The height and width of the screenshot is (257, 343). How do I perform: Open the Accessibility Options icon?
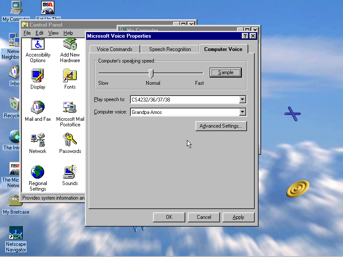point(38,45)
